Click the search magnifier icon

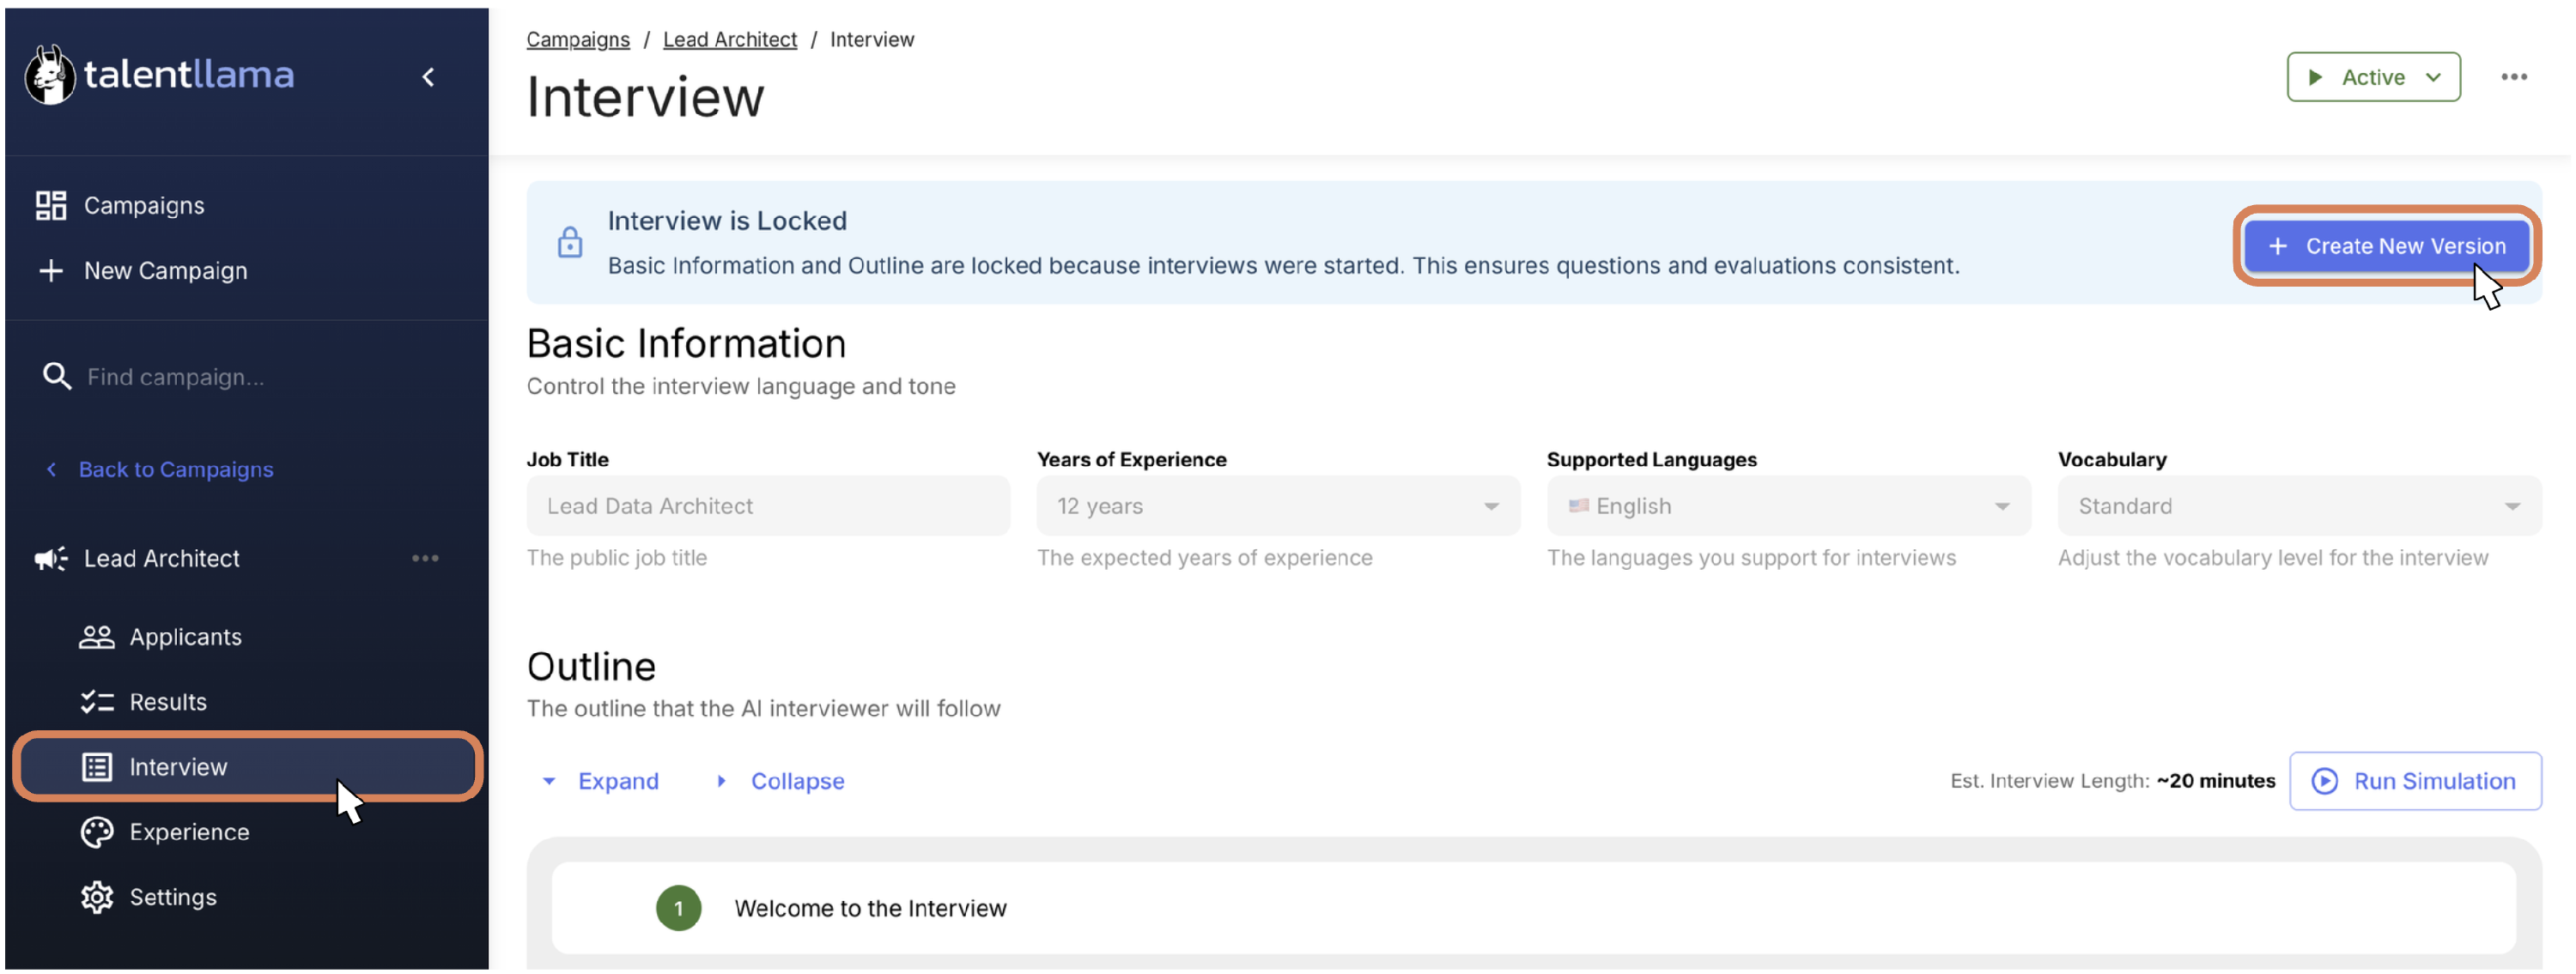click(57, 376)
